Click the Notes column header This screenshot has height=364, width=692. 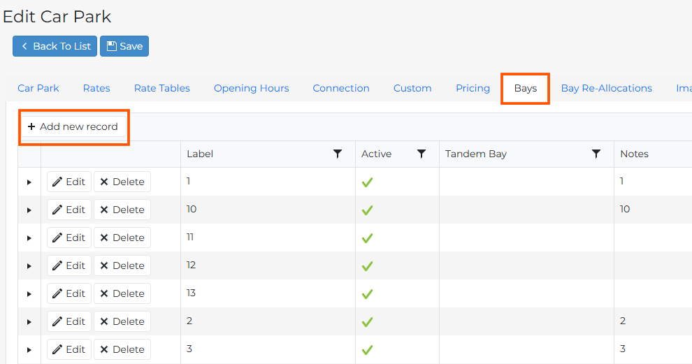(634, 154)
